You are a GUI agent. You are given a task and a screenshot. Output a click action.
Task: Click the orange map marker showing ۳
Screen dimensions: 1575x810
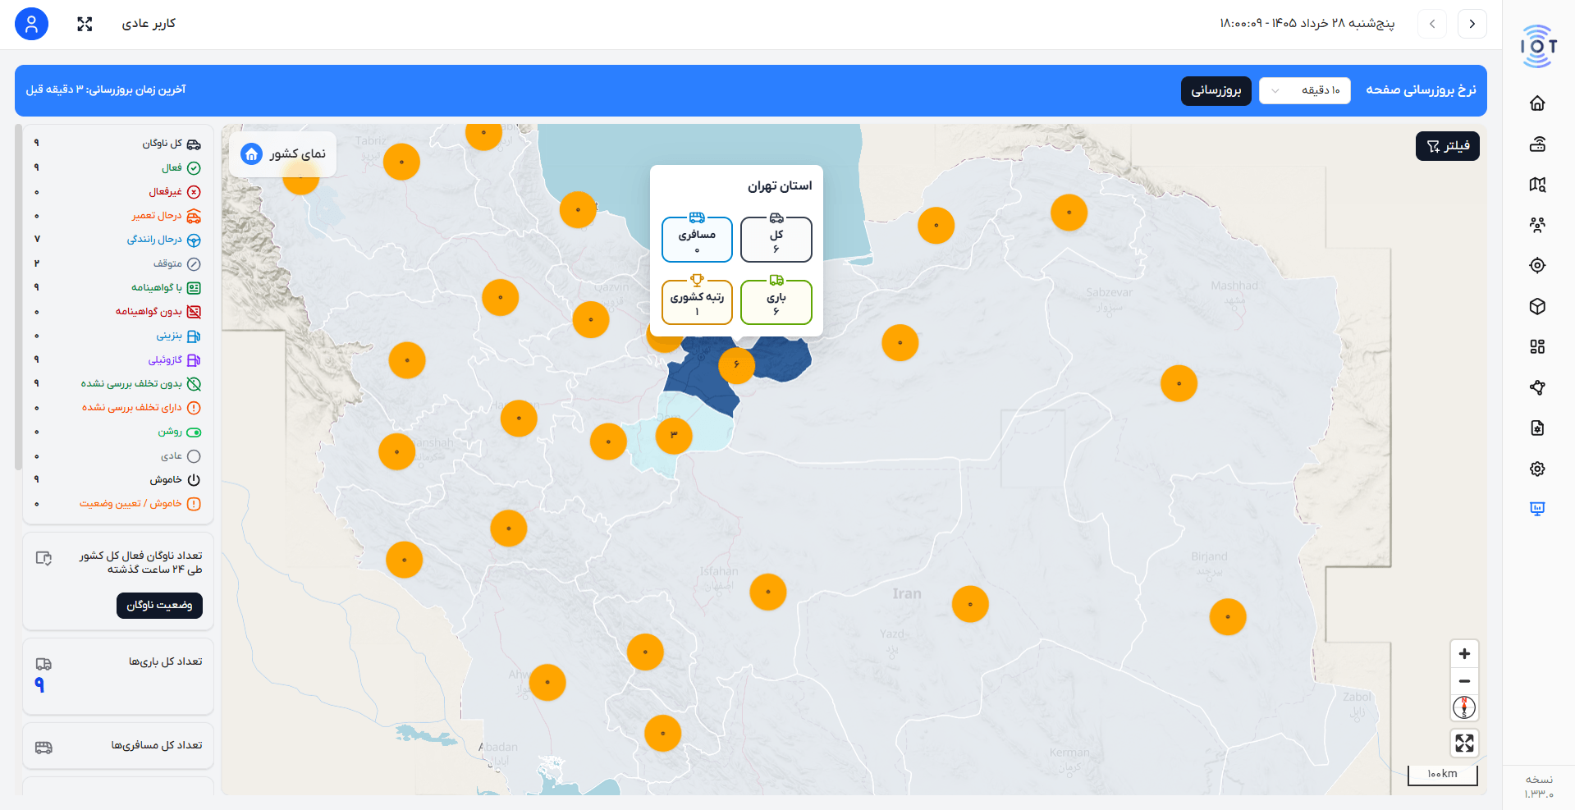[x=674, y=434]
